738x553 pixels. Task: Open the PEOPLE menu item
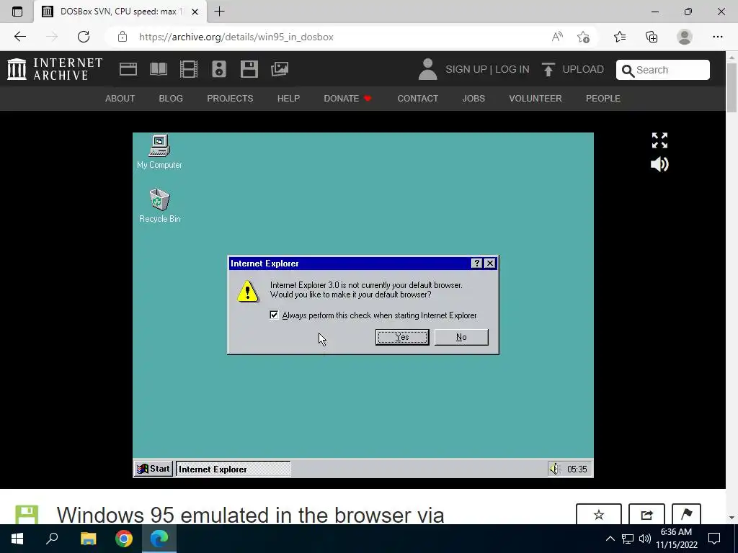[x=603, y=98]
